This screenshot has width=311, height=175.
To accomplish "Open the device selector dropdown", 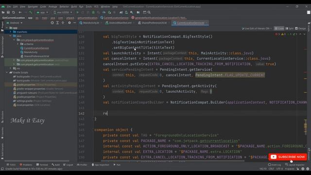I will click(63, 12).
